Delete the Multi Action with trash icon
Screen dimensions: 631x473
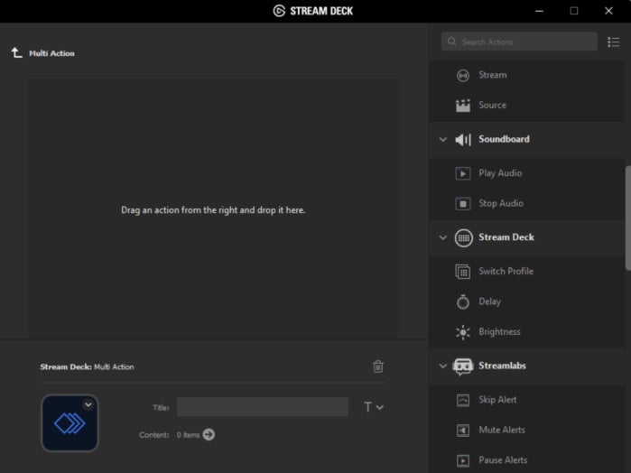tap(378, 366)
